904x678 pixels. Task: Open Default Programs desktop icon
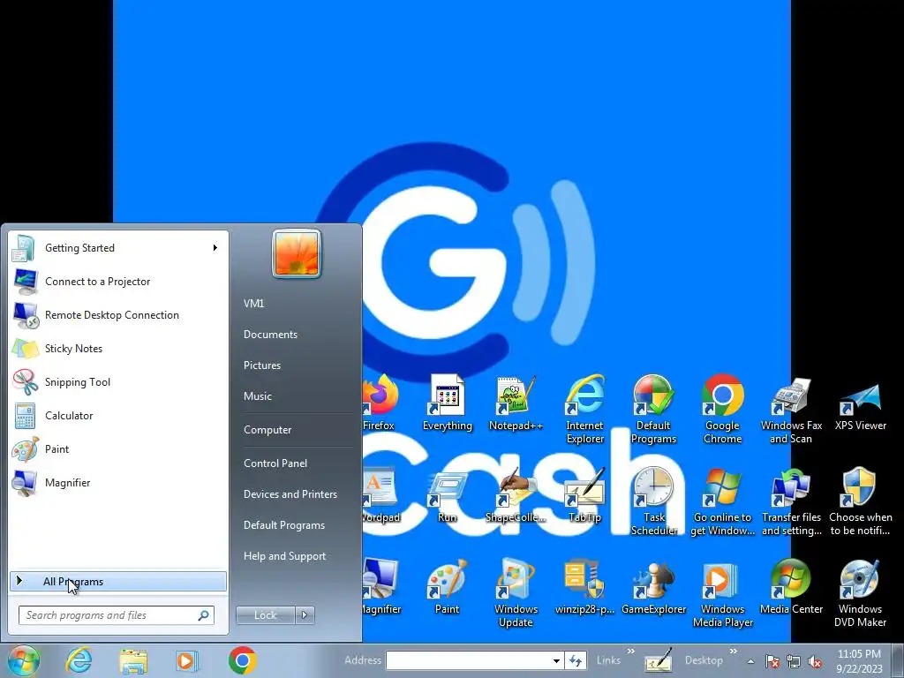click(x=653, y=410)
